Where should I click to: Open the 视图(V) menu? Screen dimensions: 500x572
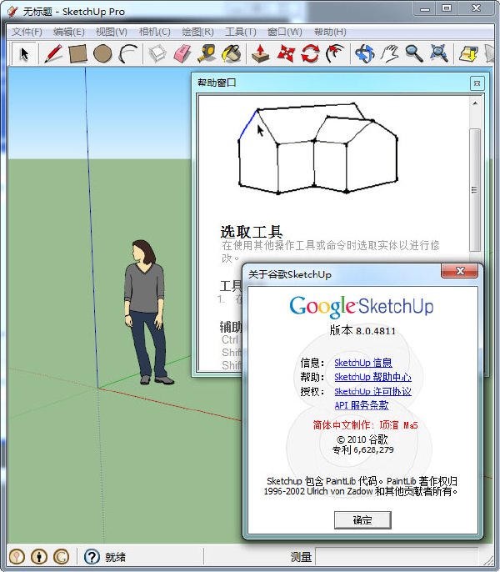coord(111,32)
